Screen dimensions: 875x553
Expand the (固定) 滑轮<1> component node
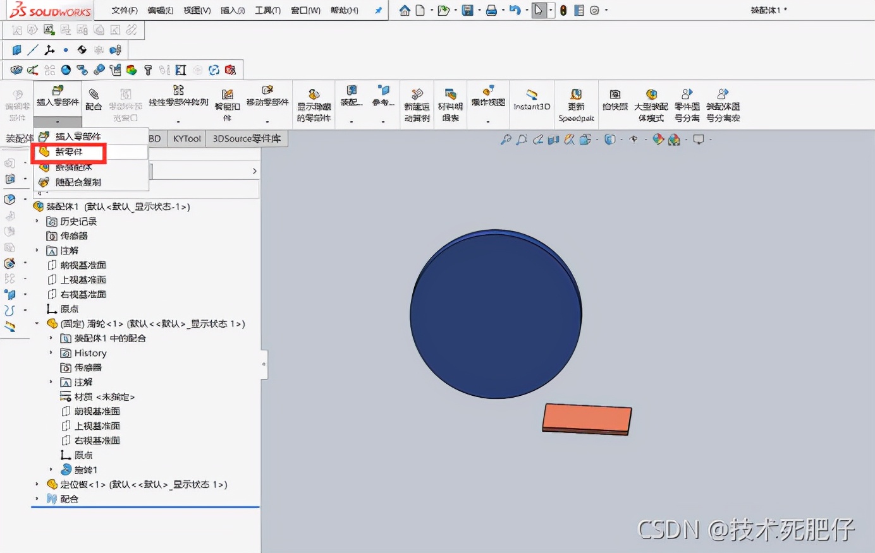pyautogui.click(x=37, y=323)
